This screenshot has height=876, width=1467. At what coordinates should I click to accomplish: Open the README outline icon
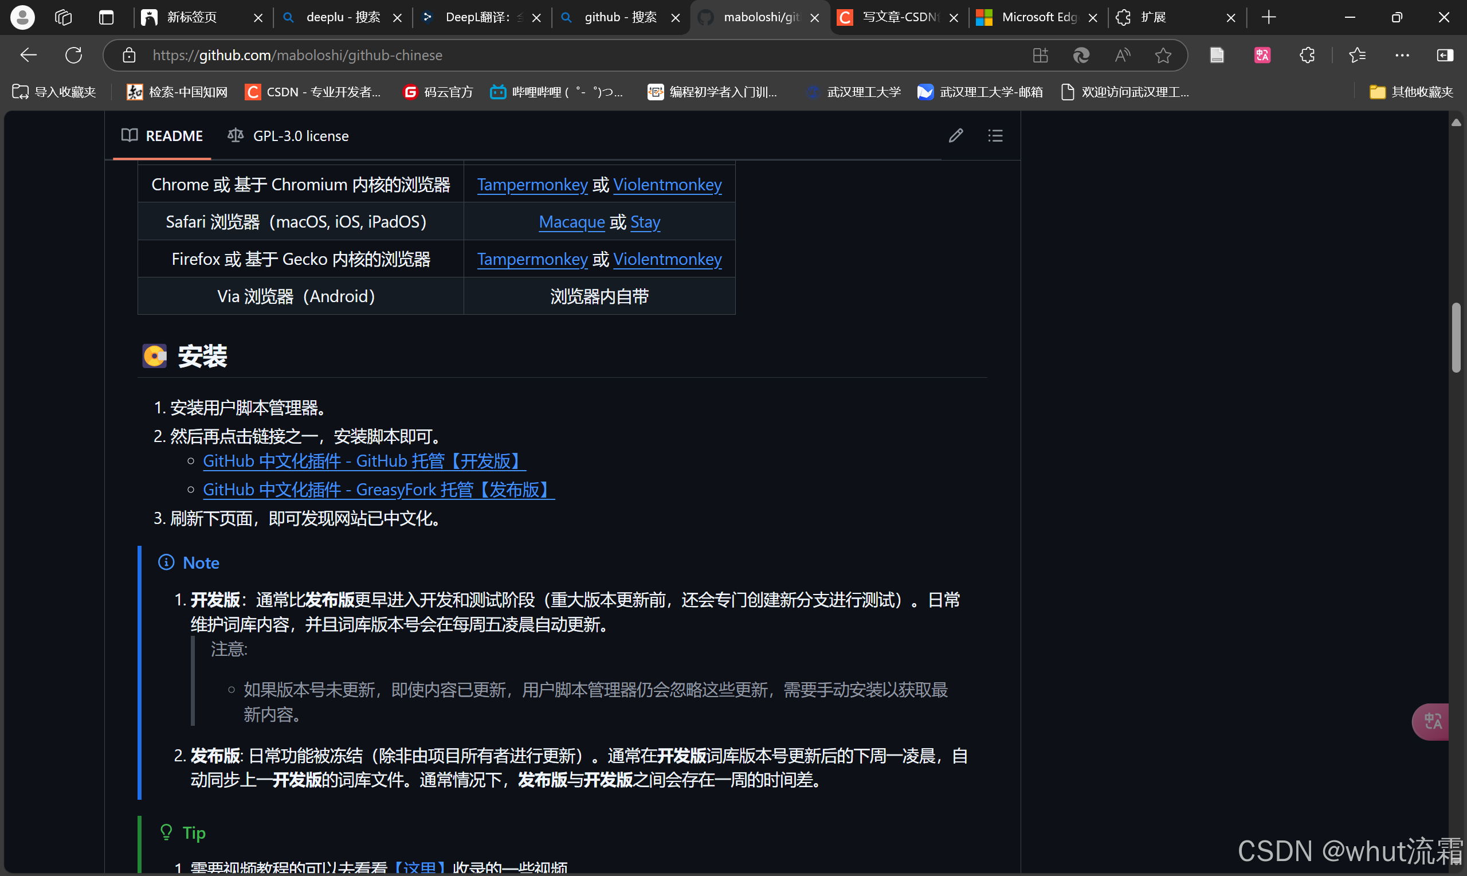pyautogui.click(x=994, y=135)
